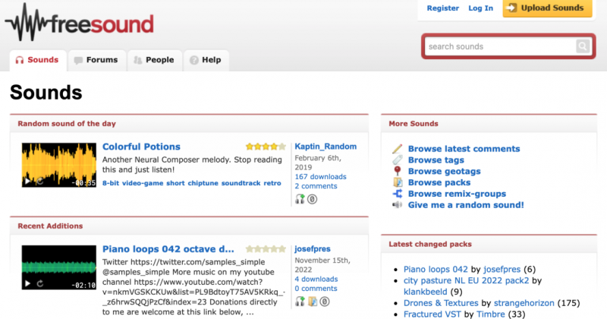The image size is (607, 319).
Task: Open 0 comments link
Action: (316, 289)
